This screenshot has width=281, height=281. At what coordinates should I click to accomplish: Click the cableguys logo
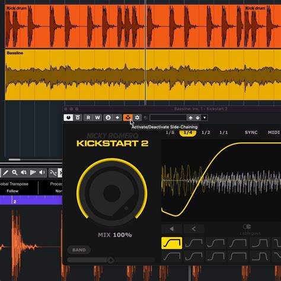click(x=250, y=230)
